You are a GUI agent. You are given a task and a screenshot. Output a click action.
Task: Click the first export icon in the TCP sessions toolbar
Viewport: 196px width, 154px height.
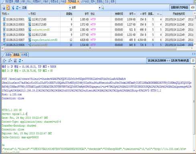point(4,8)
